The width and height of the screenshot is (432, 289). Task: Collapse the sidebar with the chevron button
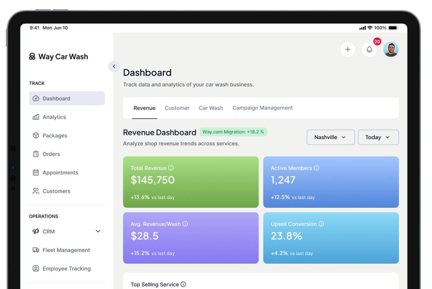tap(114, 66)
